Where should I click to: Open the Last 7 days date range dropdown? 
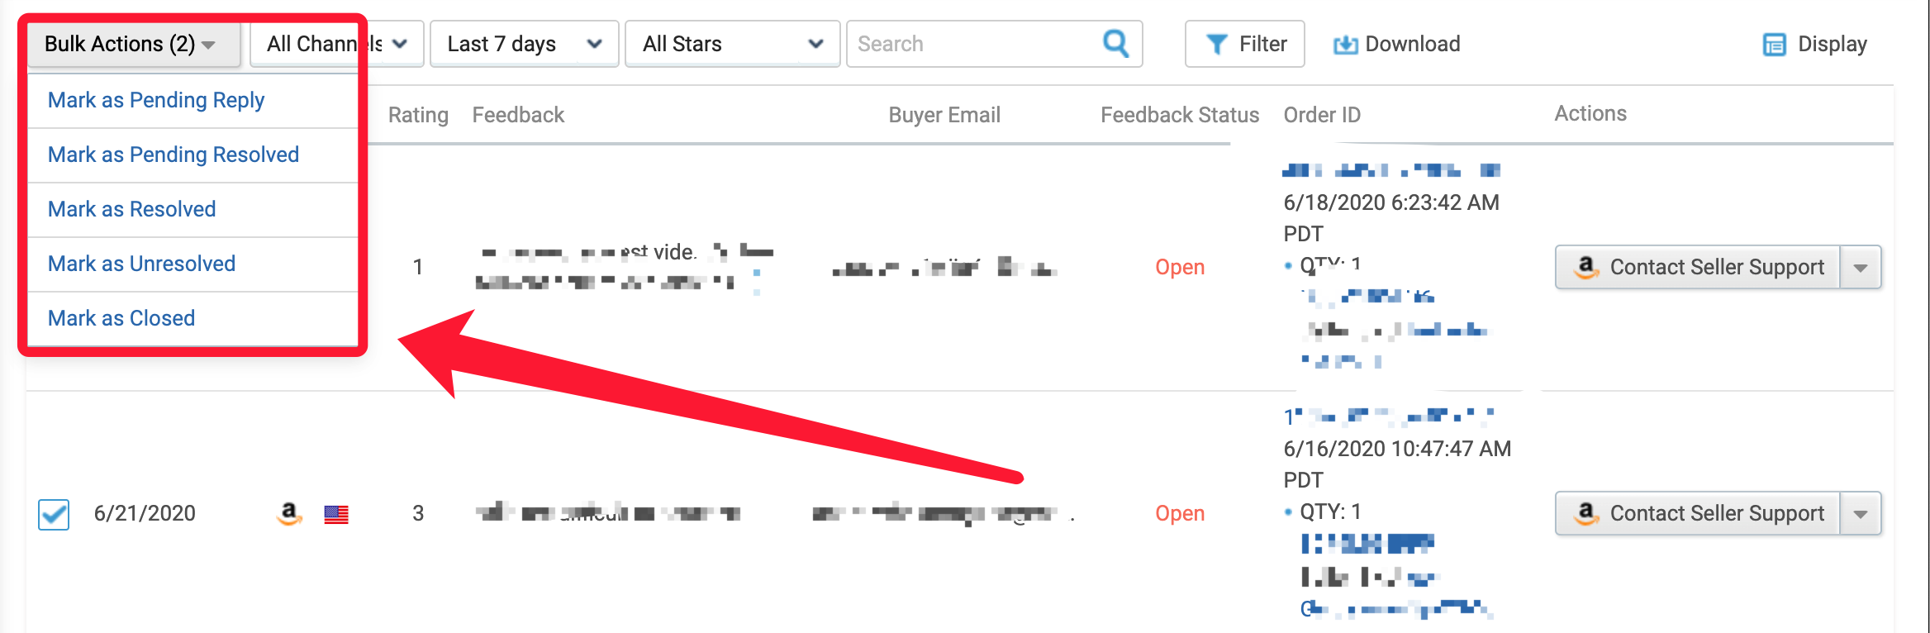click(524, 44)
